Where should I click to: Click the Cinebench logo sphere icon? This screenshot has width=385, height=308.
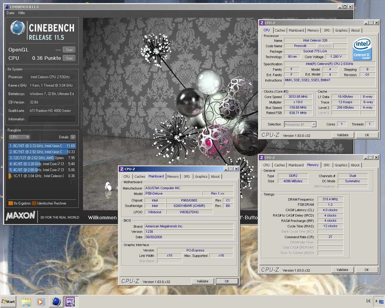17,29
